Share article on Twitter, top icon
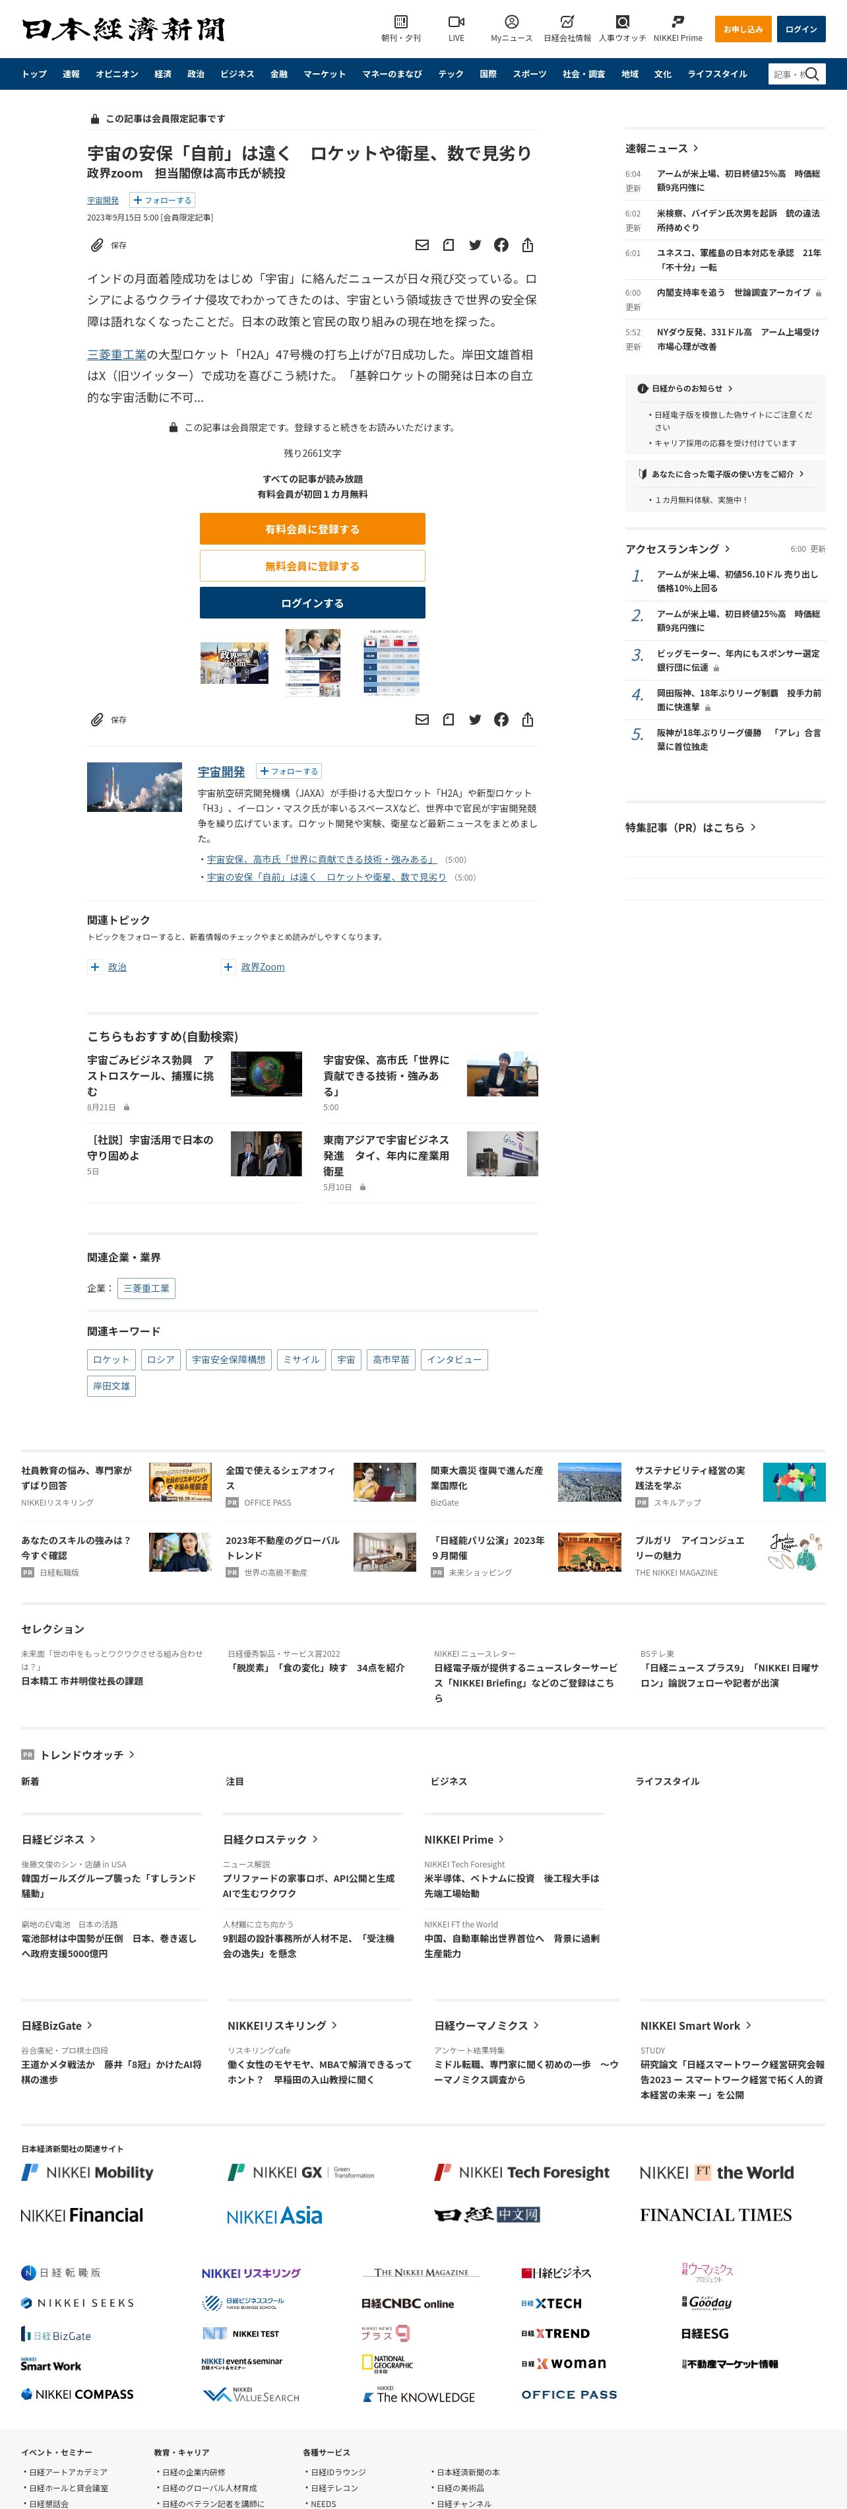 coord(475,246)
